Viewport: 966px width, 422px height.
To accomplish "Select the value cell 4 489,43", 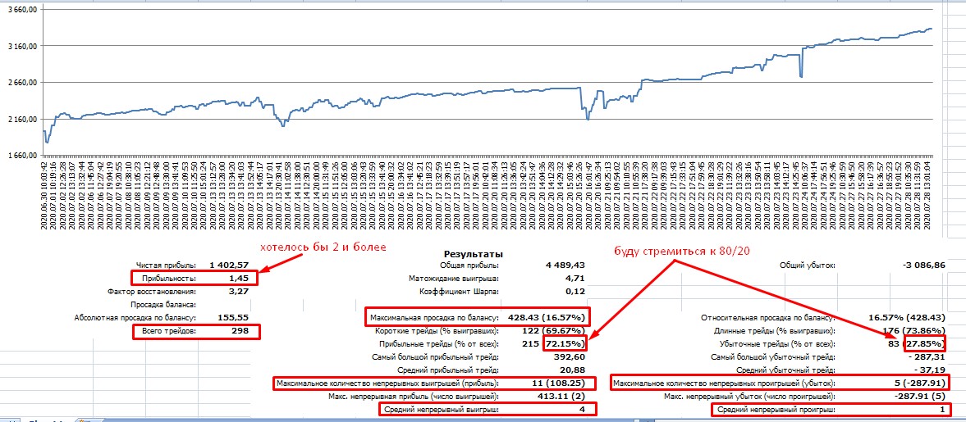I will (565, 265).
